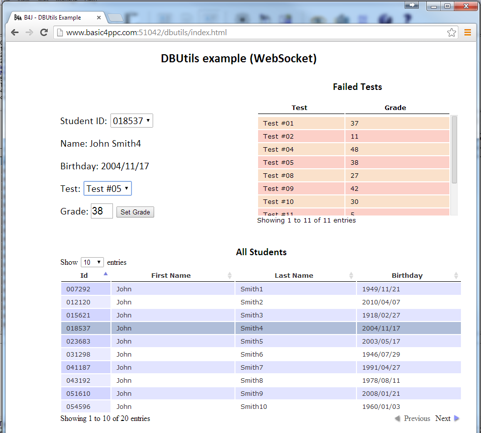Click birthday cell 2010/04/07
Image resolution: width=481 pixels, height=433 pixels.
[409, 302]
